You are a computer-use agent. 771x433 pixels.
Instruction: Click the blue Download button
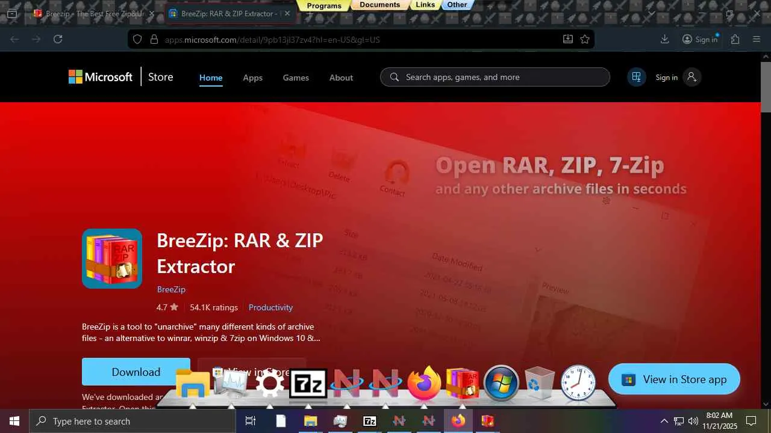point(136,372)
